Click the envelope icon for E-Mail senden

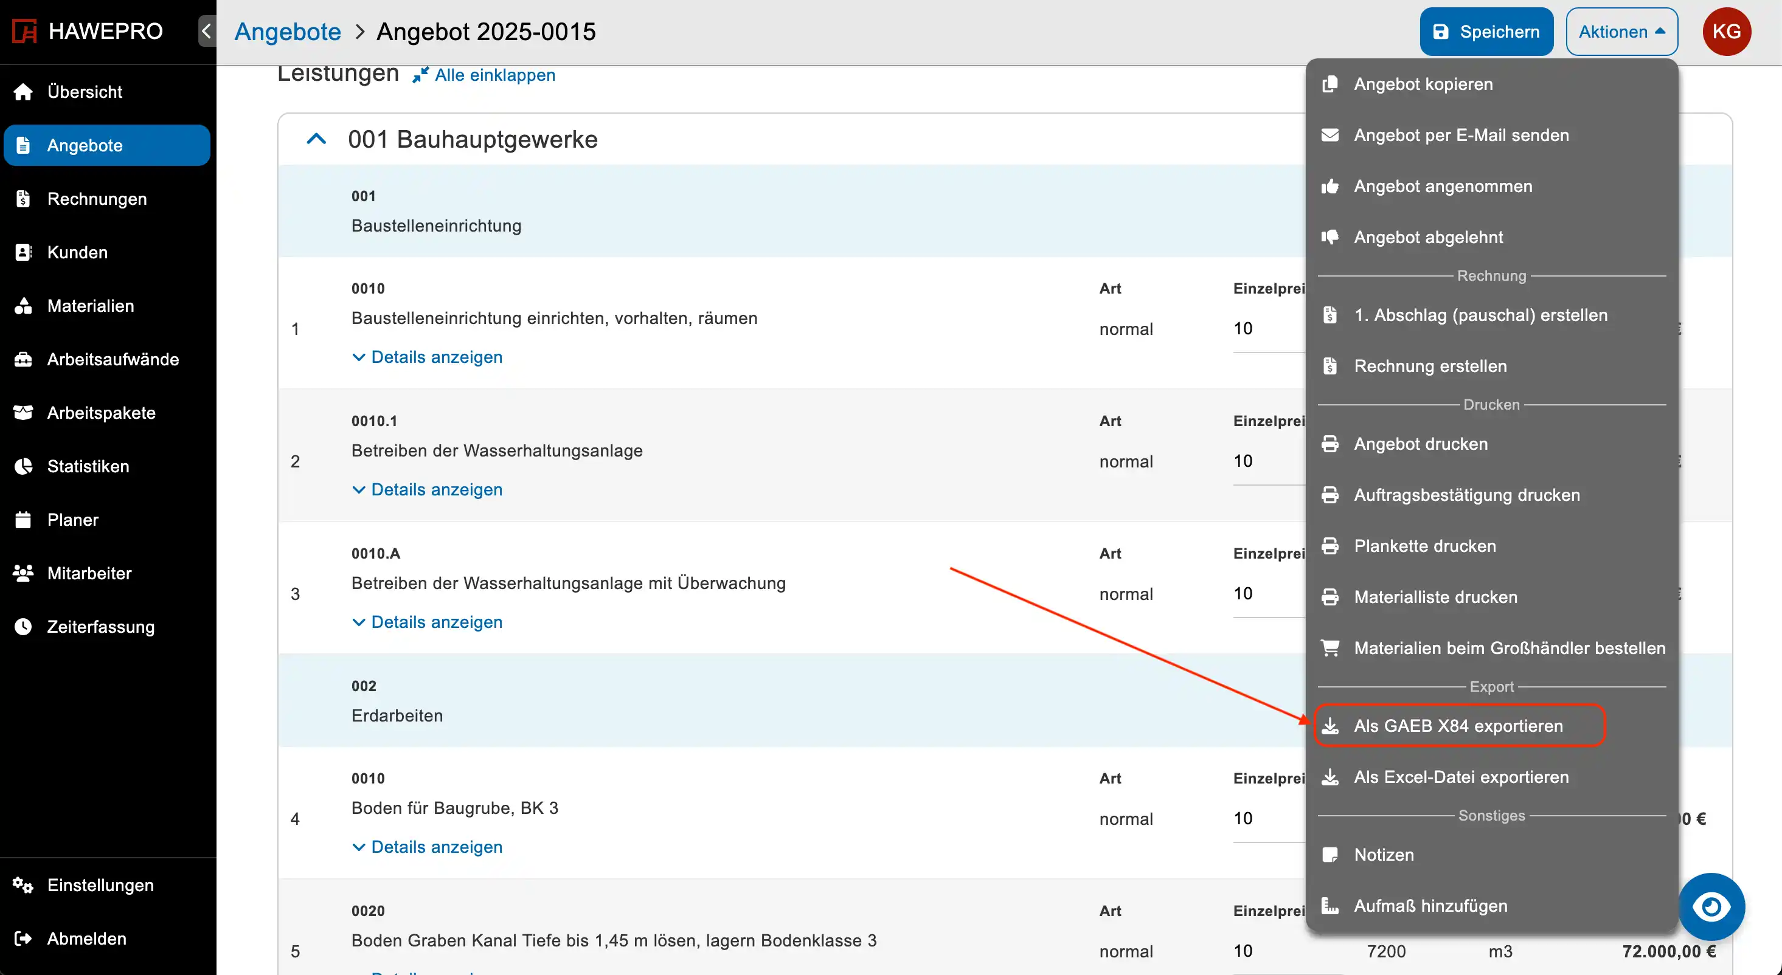pyautogui.click(x=1330, y=135)
